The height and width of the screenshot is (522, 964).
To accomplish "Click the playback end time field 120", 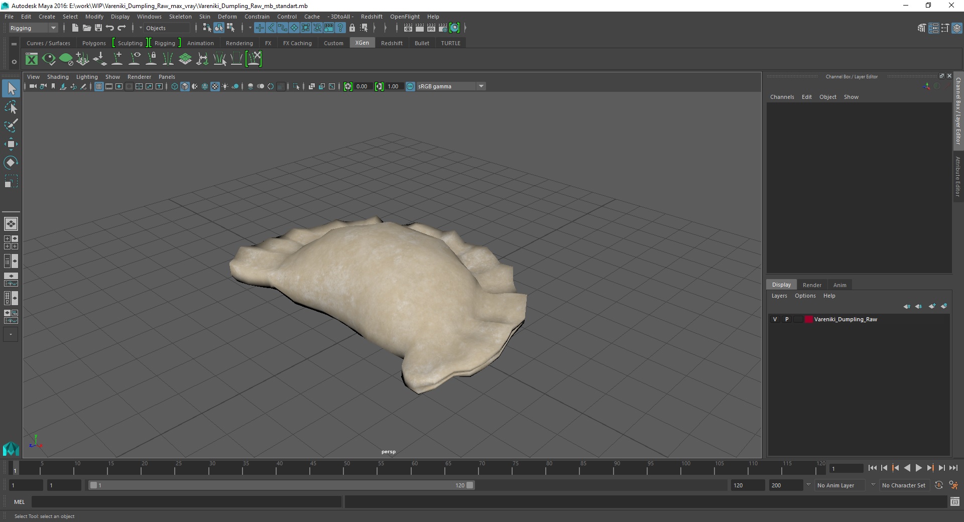I will coord(748,485).
